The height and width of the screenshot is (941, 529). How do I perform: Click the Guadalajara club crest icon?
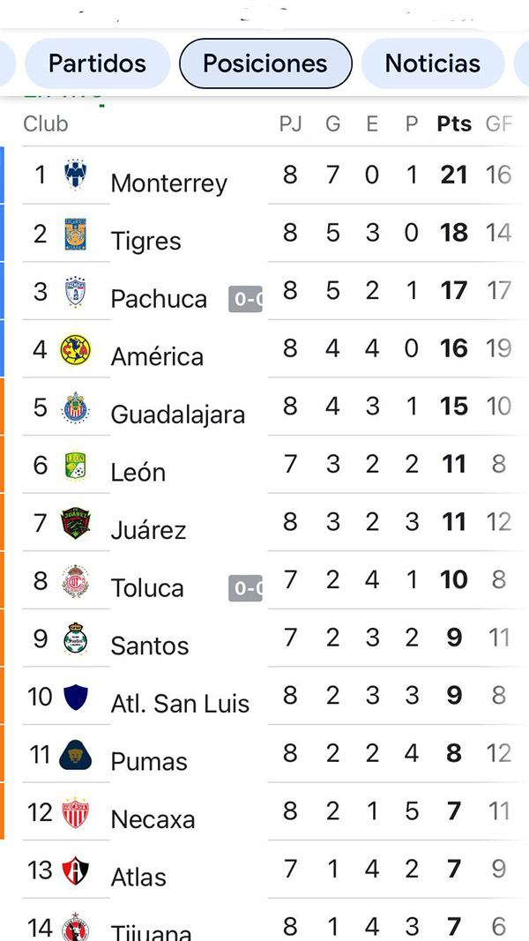click(x=76, y=407)
